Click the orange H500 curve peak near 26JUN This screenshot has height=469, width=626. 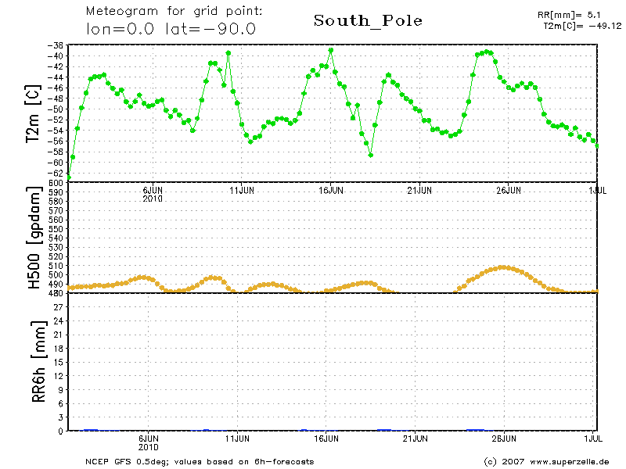pos(503,267)
